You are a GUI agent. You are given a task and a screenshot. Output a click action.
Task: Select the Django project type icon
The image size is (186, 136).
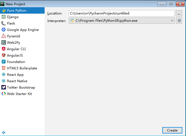(4, 17)
